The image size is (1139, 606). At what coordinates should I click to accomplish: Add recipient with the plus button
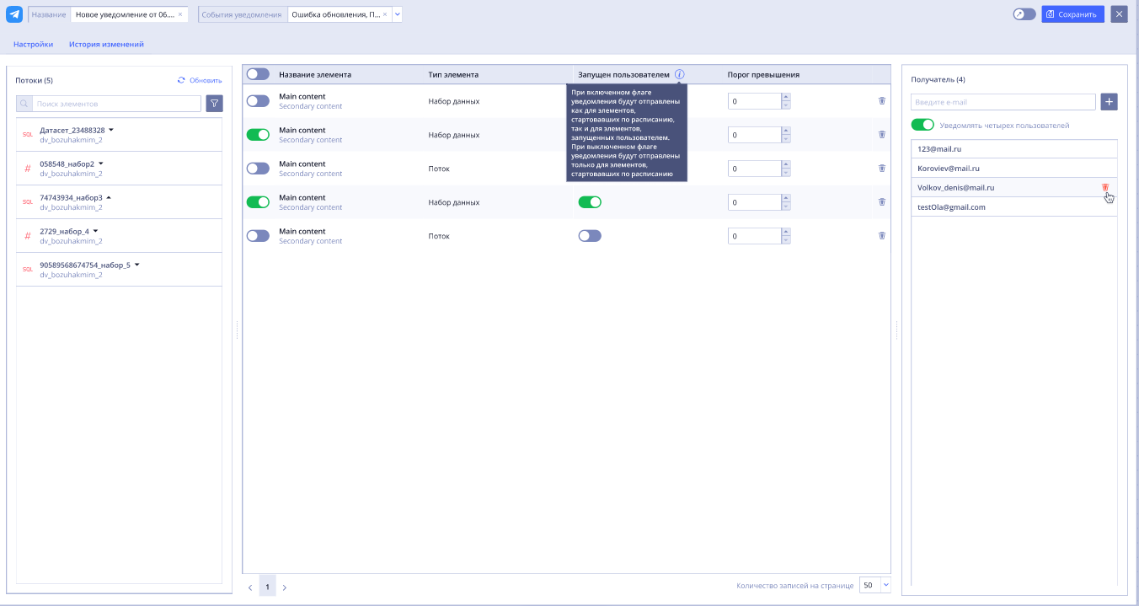point(1110,102)
